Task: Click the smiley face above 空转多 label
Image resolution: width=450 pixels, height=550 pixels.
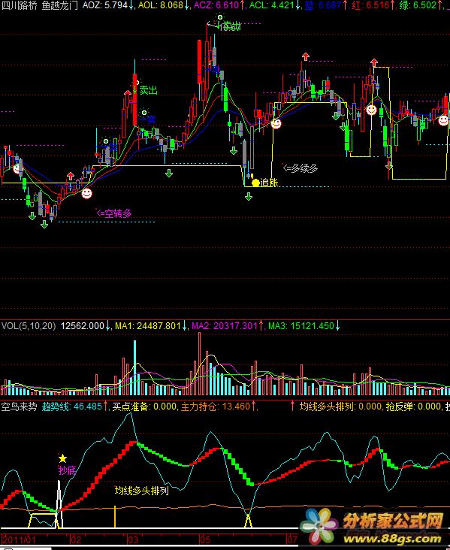Action: coord(86,193)
